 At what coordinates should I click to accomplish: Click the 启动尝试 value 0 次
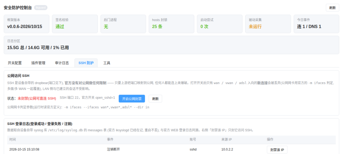205,27
